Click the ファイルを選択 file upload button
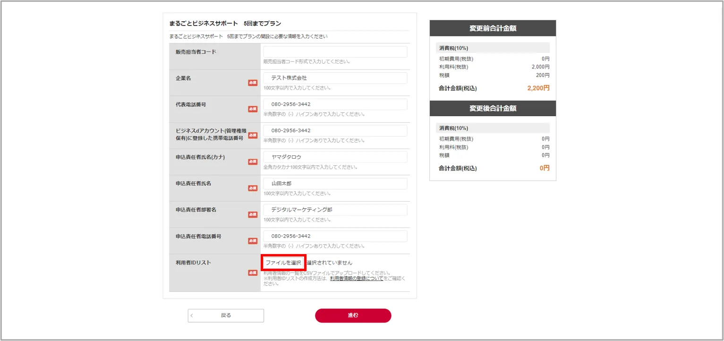Viewport: 724px width, 341px height. pos(283,262)
